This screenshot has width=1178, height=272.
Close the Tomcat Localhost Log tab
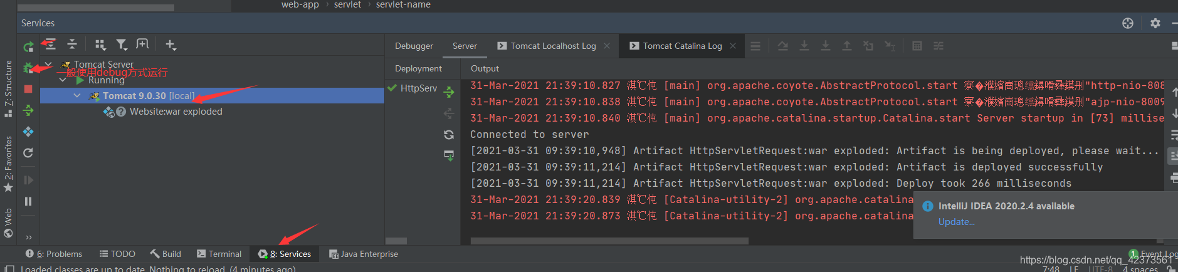click(607, 46)
